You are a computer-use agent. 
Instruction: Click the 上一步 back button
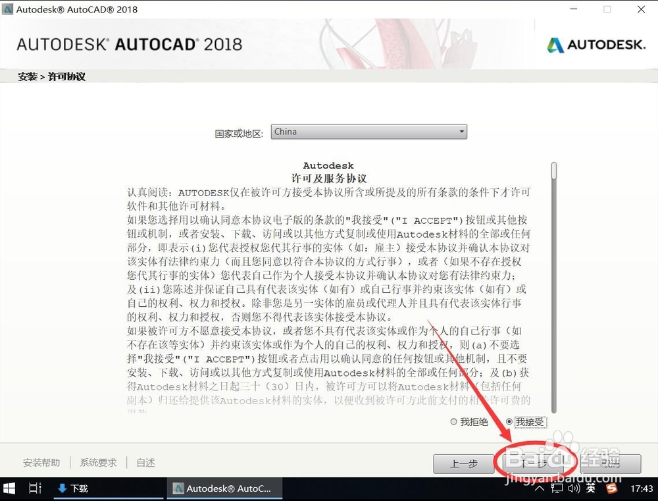(x=463, y=464)
